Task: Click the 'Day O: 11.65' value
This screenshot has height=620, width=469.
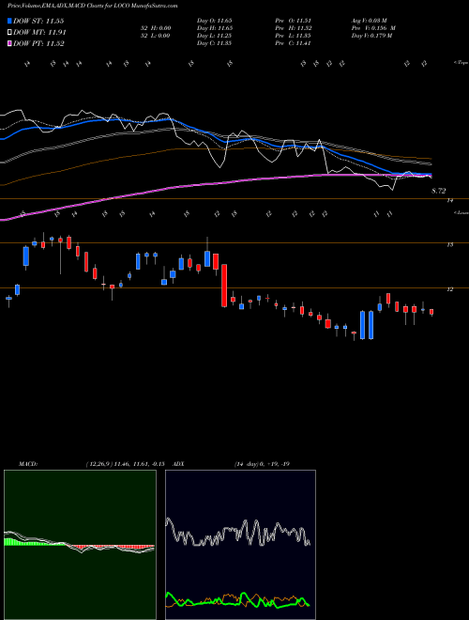Action: 215,21
